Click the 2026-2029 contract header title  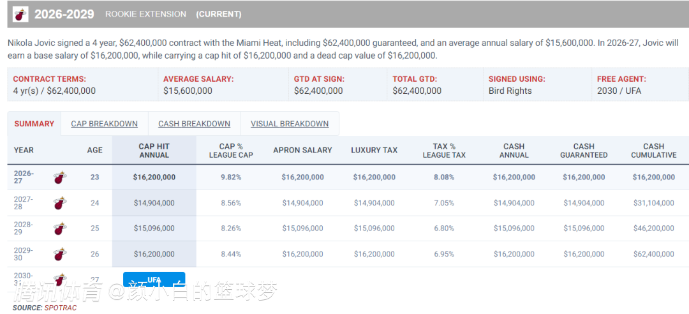pyautogui.click(x=64, y=14)
